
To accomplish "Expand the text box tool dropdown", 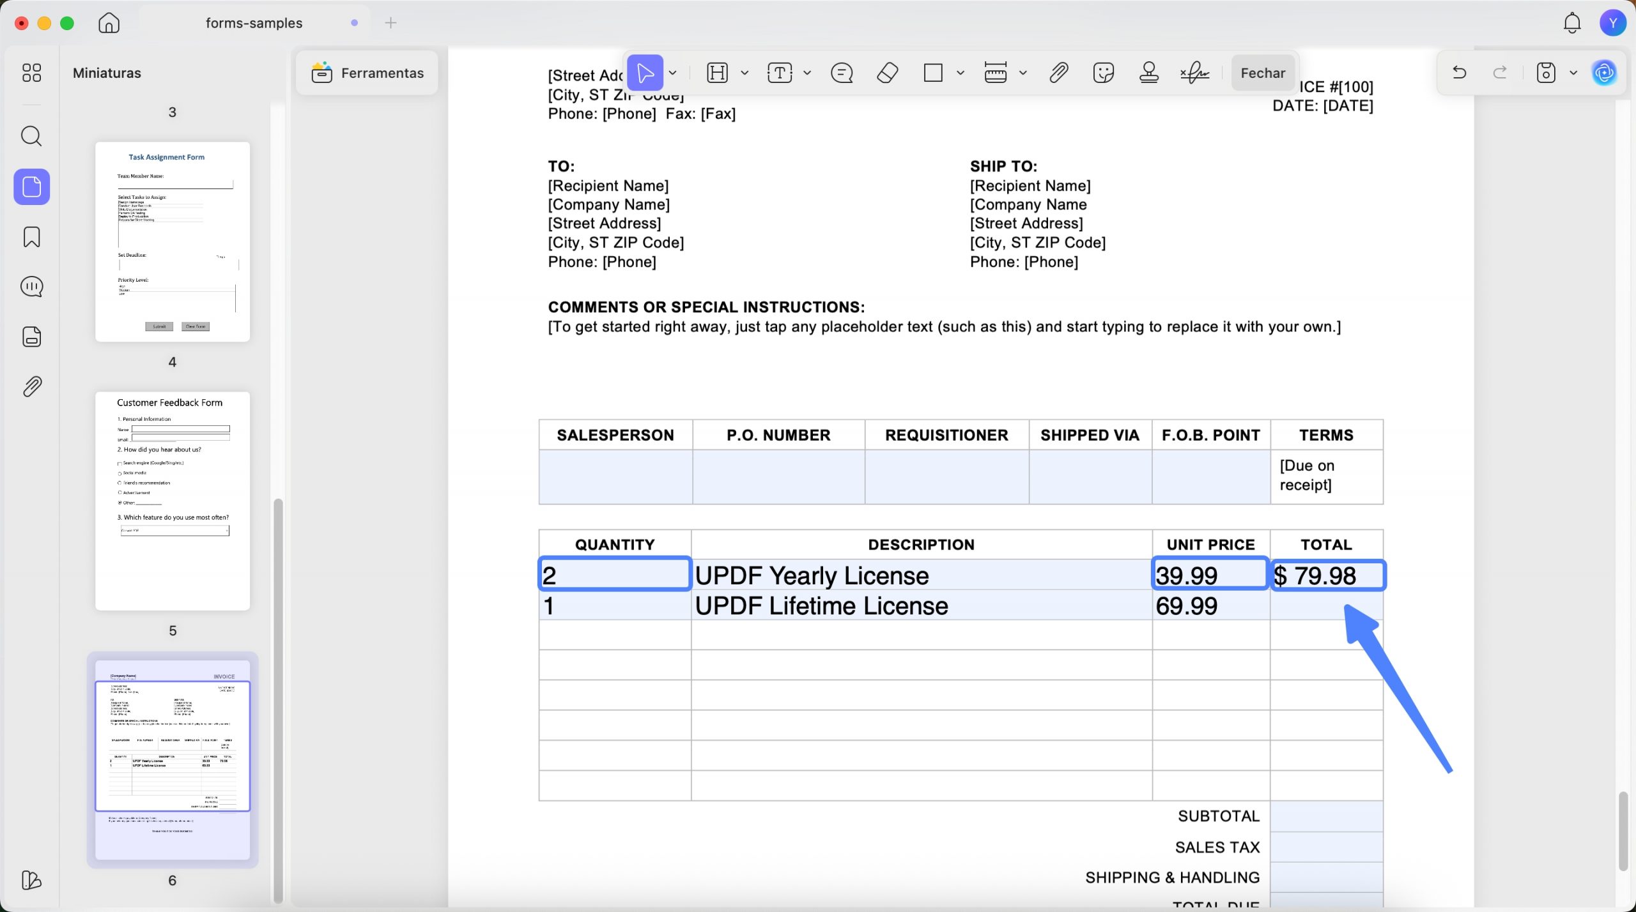I will coord(807,73).
